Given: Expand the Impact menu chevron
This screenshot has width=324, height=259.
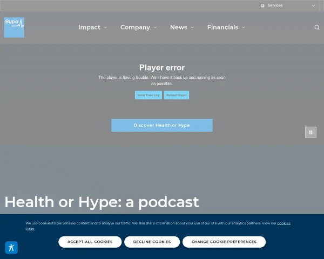Looking at the screenshot, I should coord(106,28).
